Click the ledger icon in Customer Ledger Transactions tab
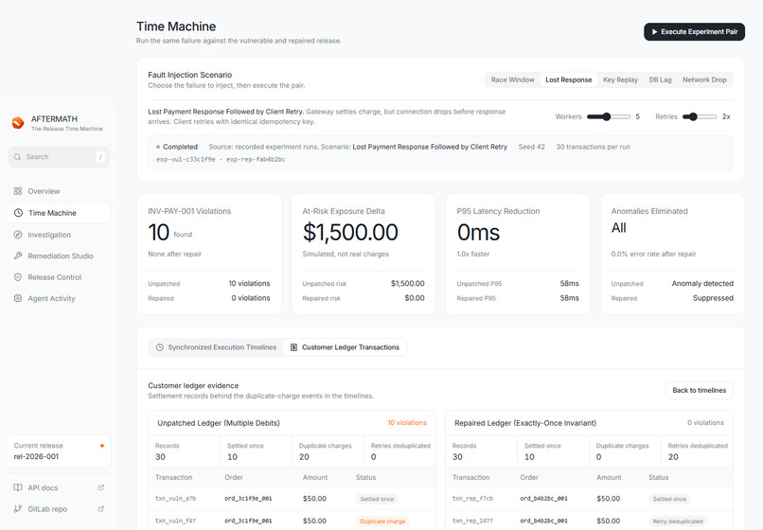Viewport: 763px width, 530px height. [293, 347]
